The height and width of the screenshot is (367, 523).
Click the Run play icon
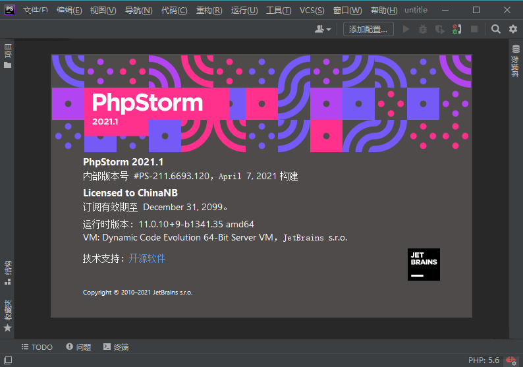tap(406, 30)
